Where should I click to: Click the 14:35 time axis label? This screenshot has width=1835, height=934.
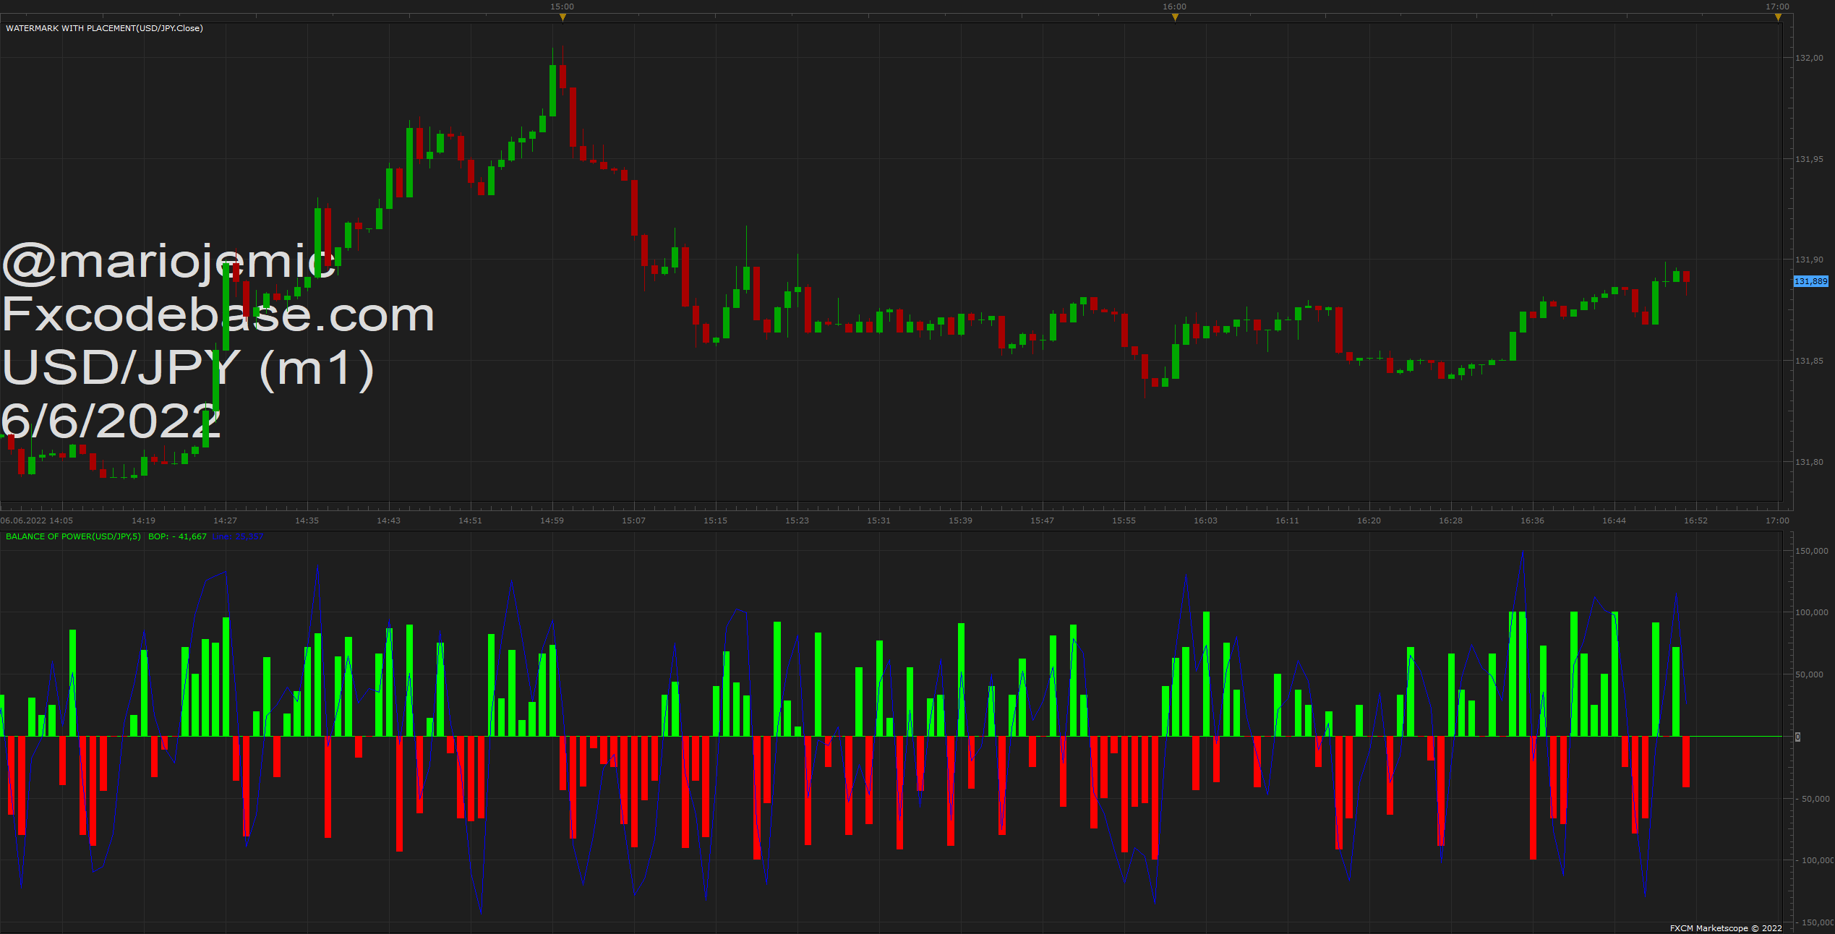click(307, 520)
